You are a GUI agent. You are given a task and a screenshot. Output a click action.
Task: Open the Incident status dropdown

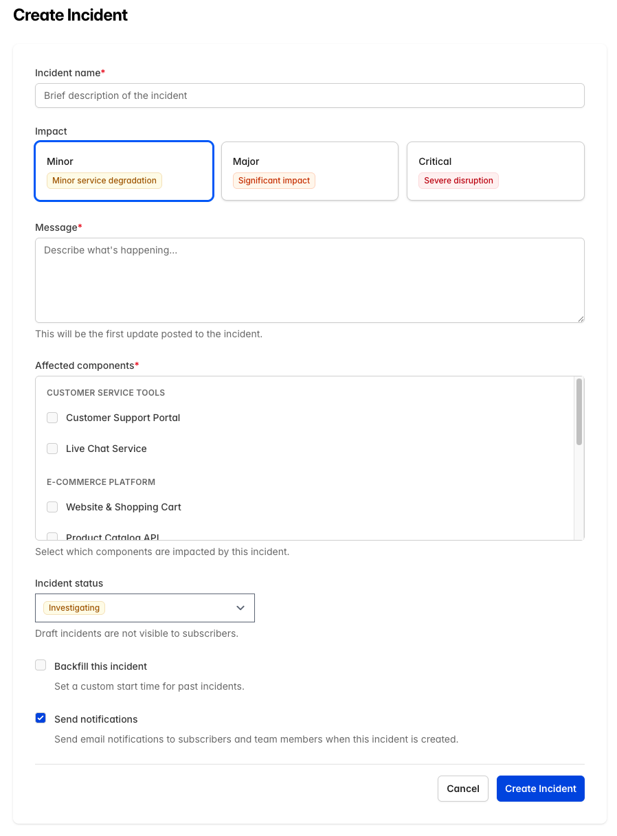click(x=145, y=608)
